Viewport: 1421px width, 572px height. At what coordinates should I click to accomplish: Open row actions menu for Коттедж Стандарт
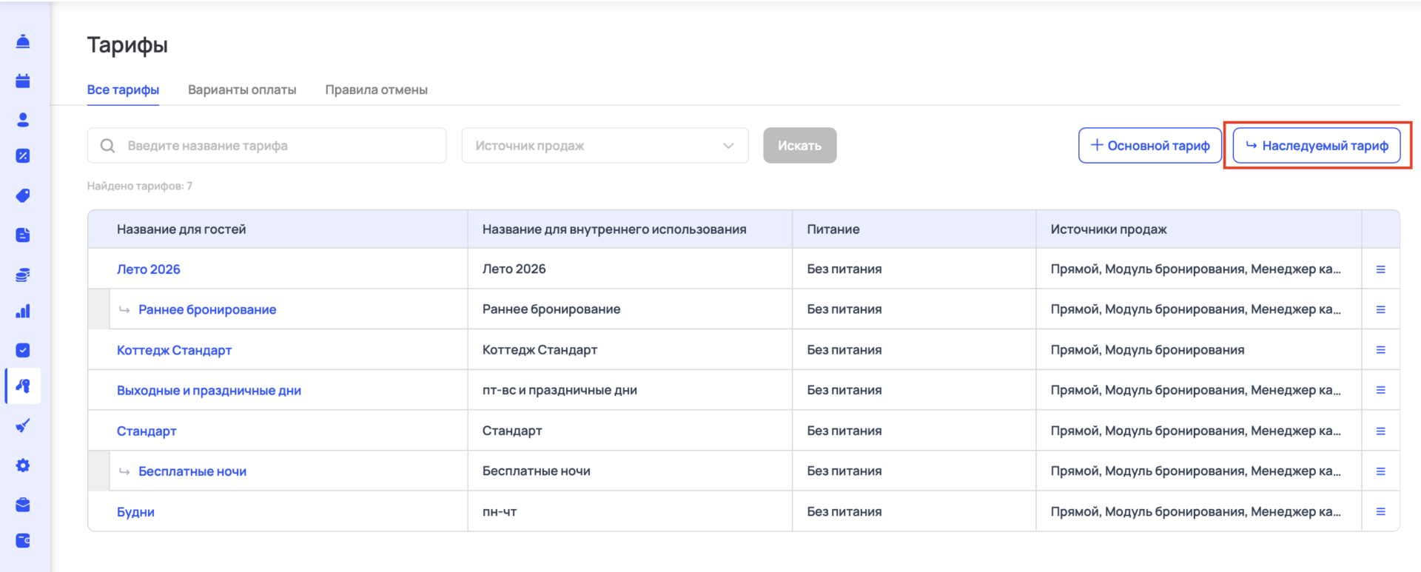(x=1380, y=350)
